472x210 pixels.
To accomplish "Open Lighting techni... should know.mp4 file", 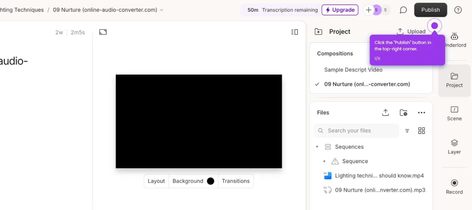I will click(x=374, y=176).
